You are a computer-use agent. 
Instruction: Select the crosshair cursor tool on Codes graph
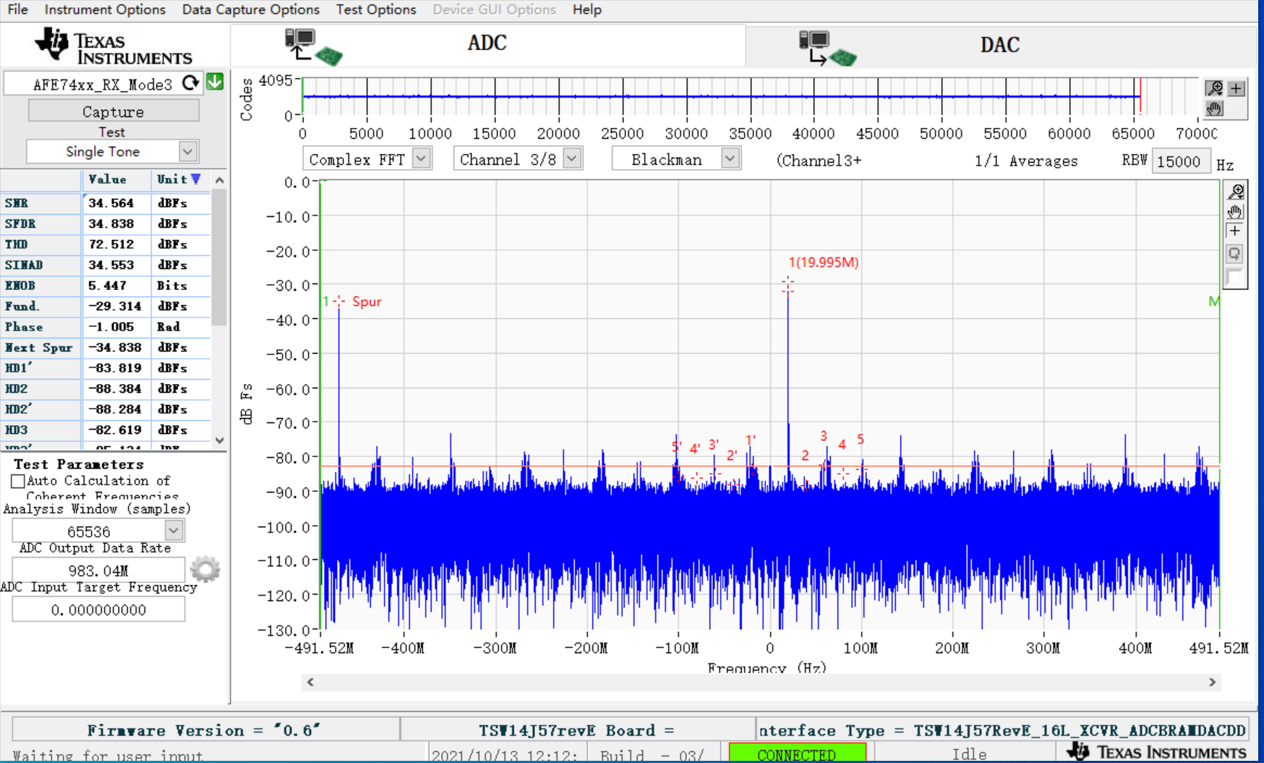pyautogui.click(x=1237, y=88)
